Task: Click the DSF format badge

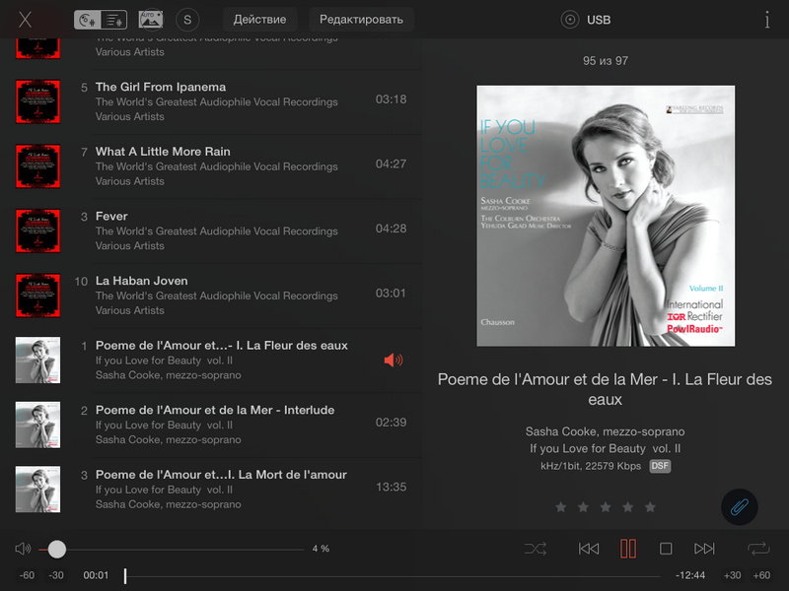Action: [660, 466]
